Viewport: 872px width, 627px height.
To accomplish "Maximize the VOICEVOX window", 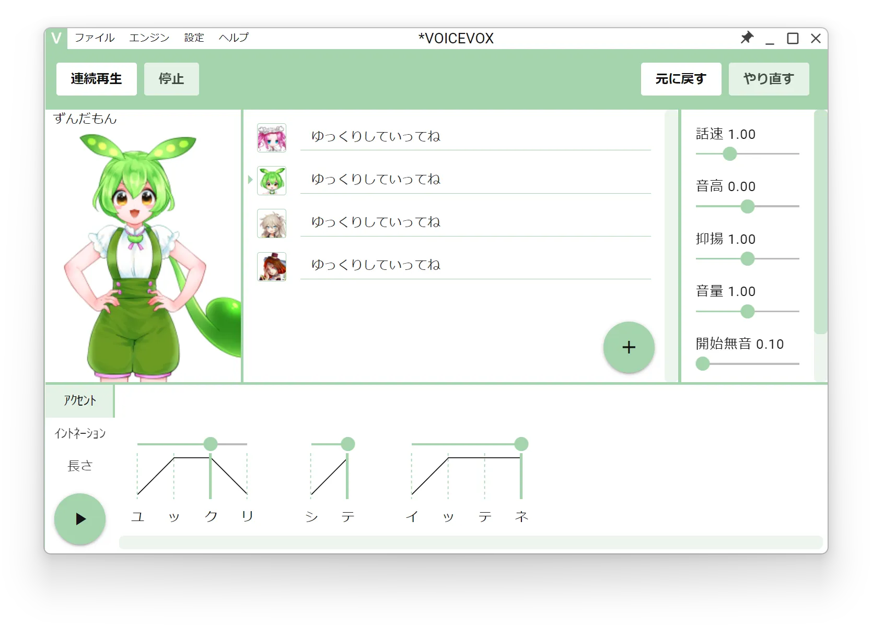I will tap(793, 38).
